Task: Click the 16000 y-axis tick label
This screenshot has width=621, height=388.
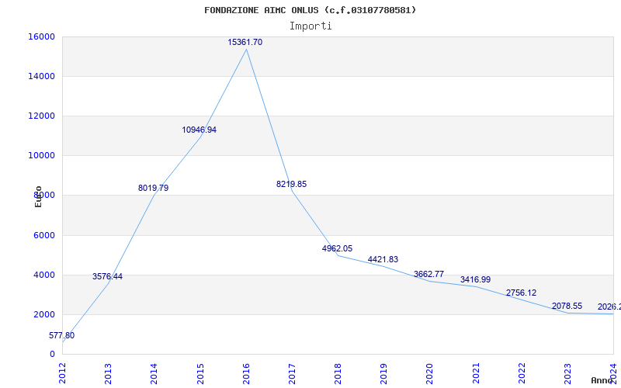Action: pyautogui.click(x=41, y=36)
